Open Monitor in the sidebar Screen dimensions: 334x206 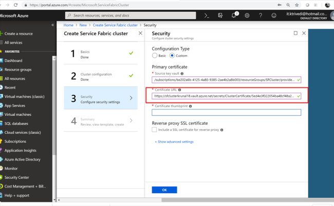[x=11, y=168]
